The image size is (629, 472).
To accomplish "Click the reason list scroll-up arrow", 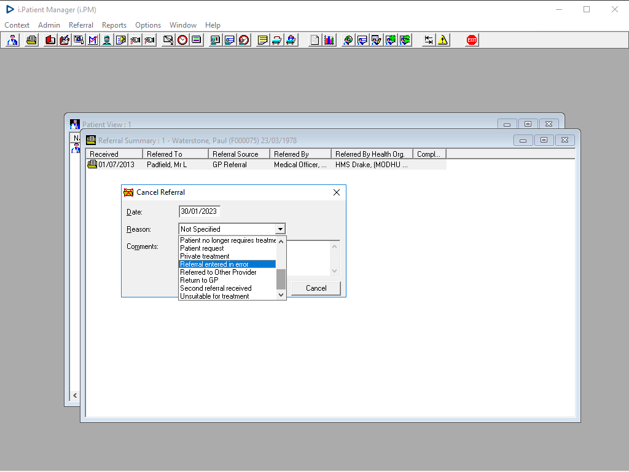I will pos(281,241).
